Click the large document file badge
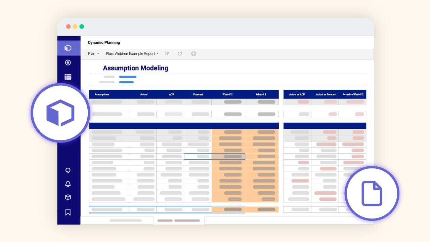The width and height of the screenshot is (430, 242). 372,193
